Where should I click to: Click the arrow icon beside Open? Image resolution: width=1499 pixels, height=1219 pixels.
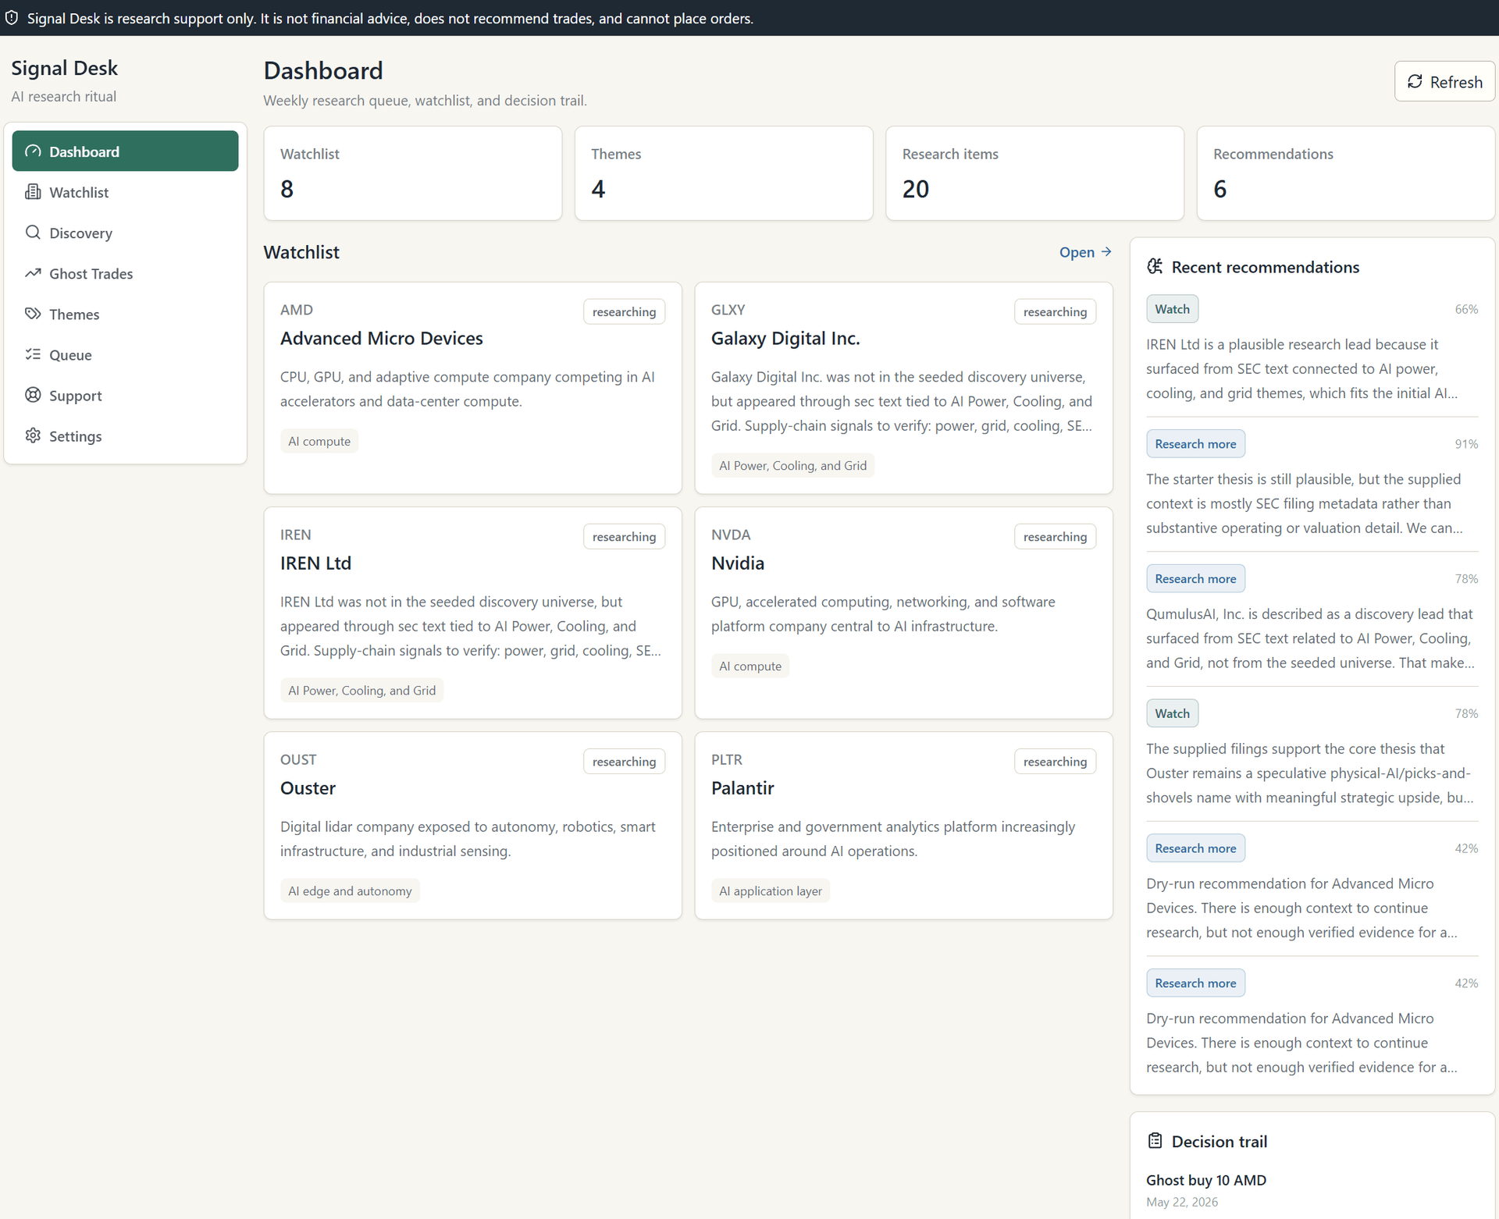click(1106, 252)
